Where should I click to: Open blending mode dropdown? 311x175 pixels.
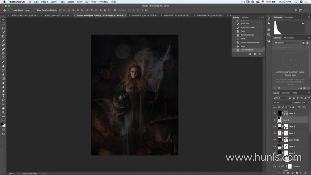[283, 103]
